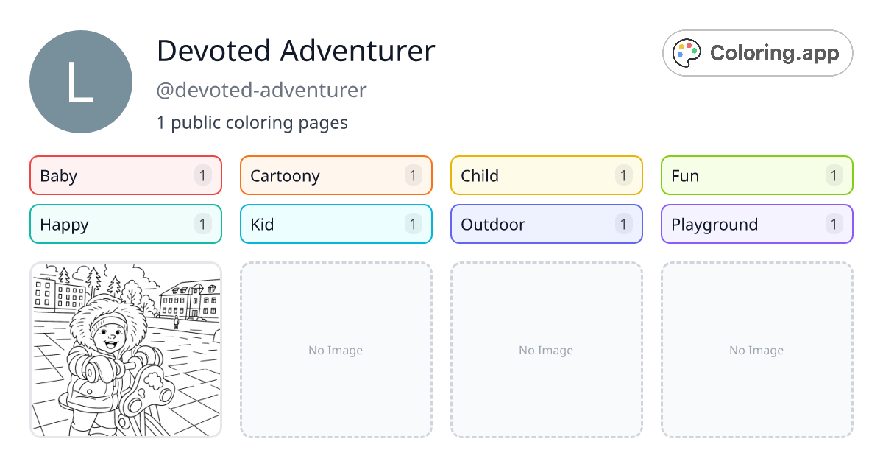883x464 pixels.
Task: Select the Fun tag chip
Action: pos(756,175)
